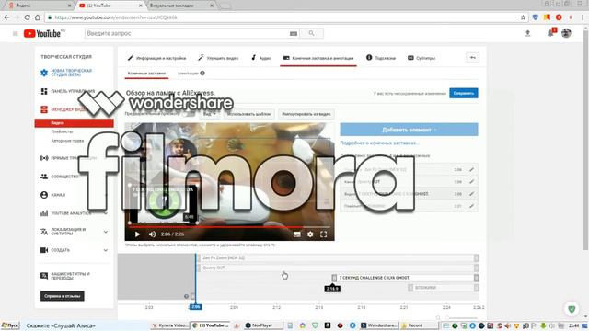Select the 7 СЕКУНД CHALLENGE timeline bar
The width and height of the screenshot is (589, 331).
[405, 278]
